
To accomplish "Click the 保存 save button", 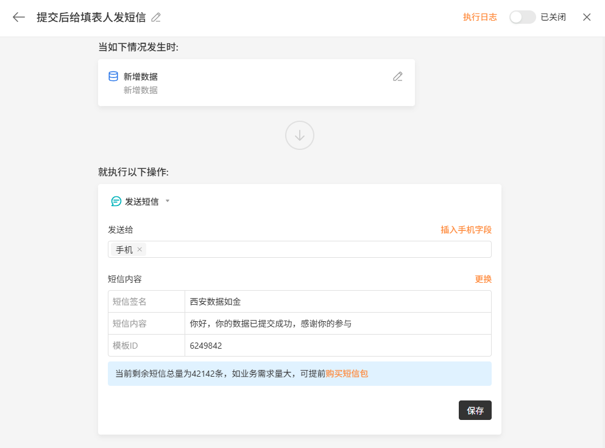I will pyautogui.click(x=475, y=410).
